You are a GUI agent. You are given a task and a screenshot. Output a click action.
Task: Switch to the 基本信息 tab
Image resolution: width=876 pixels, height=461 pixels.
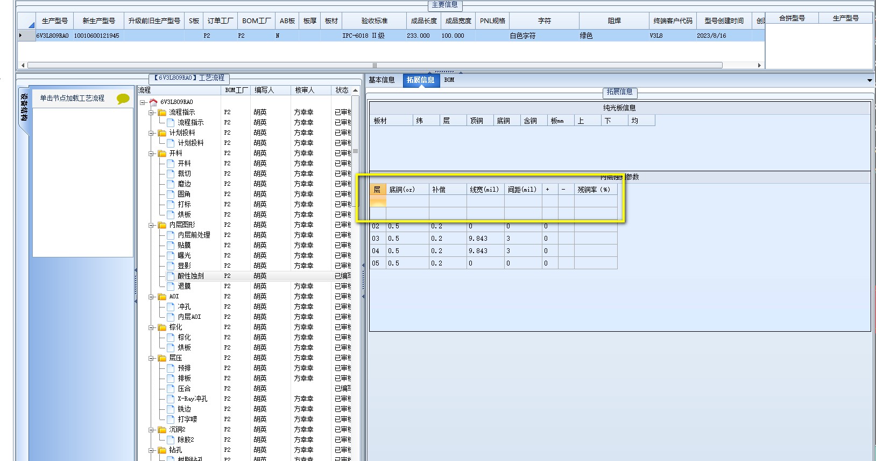click(382, 80)
